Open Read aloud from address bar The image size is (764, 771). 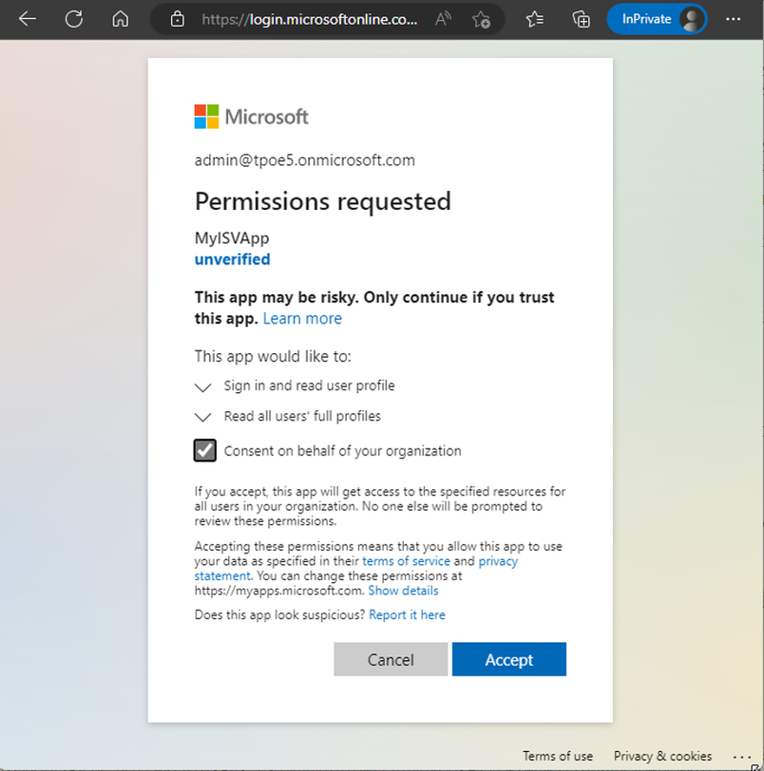click(x=443, y=19)
